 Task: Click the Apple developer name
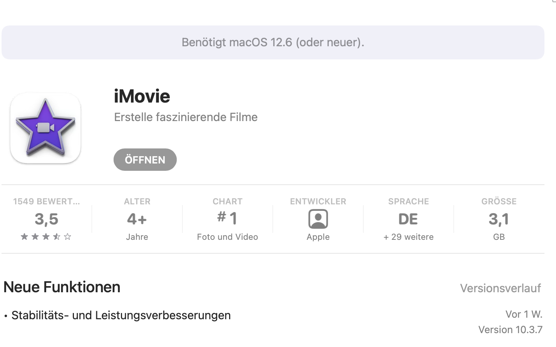pyautogui.click(x=318, y=237)
